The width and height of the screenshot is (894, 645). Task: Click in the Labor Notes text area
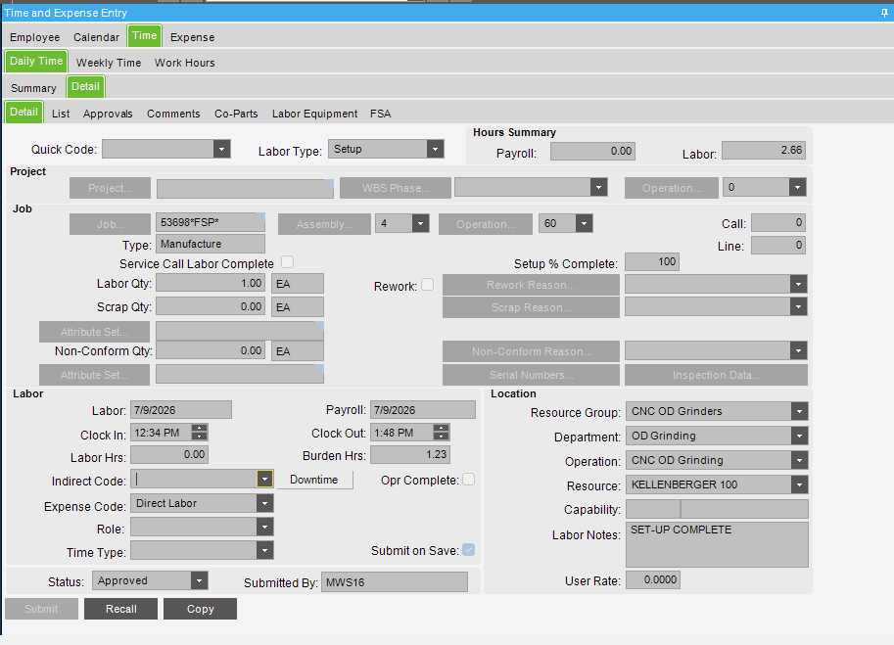click(x=717, y=544)
